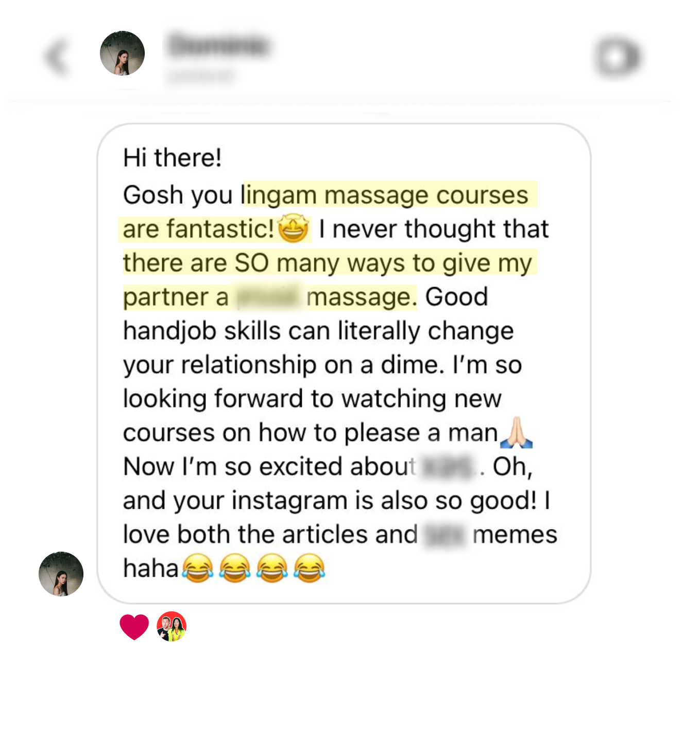Click the last laughing emoji in the message

[309, 568]
